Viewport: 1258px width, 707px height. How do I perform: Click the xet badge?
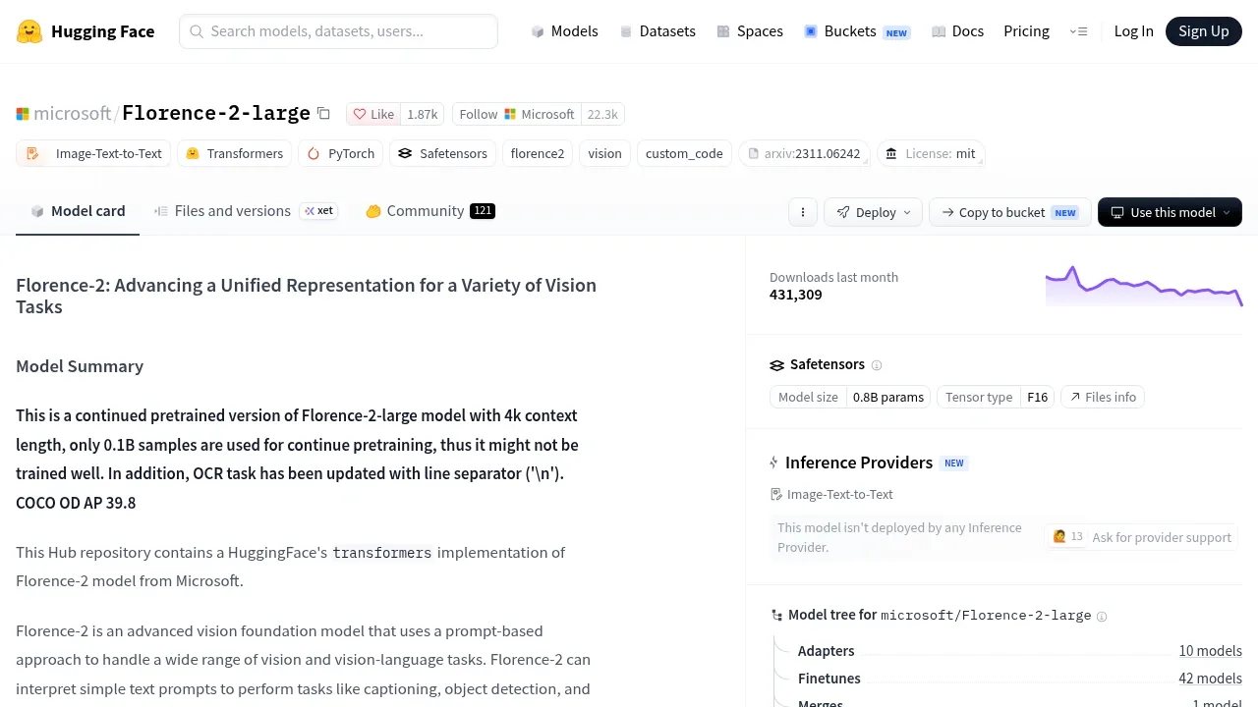tap(318, 211)
